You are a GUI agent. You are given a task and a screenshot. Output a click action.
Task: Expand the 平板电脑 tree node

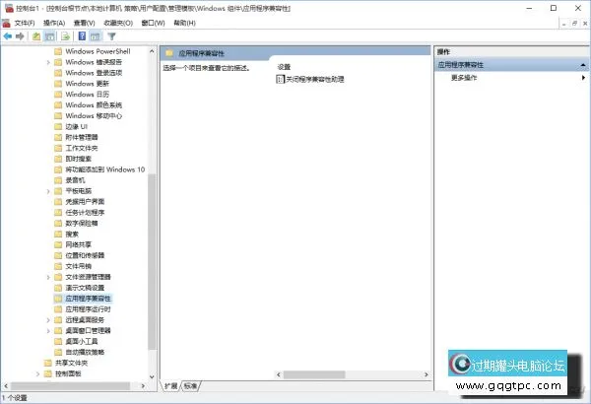coord(48,191)
